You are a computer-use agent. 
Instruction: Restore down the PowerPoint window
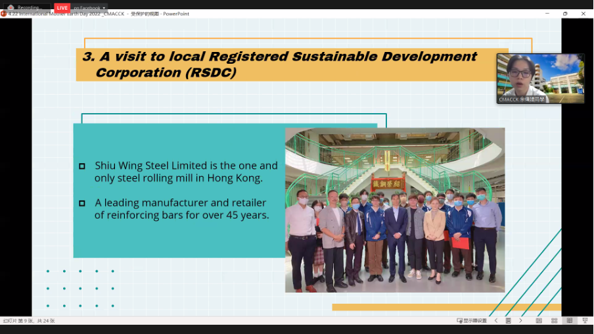565,14
